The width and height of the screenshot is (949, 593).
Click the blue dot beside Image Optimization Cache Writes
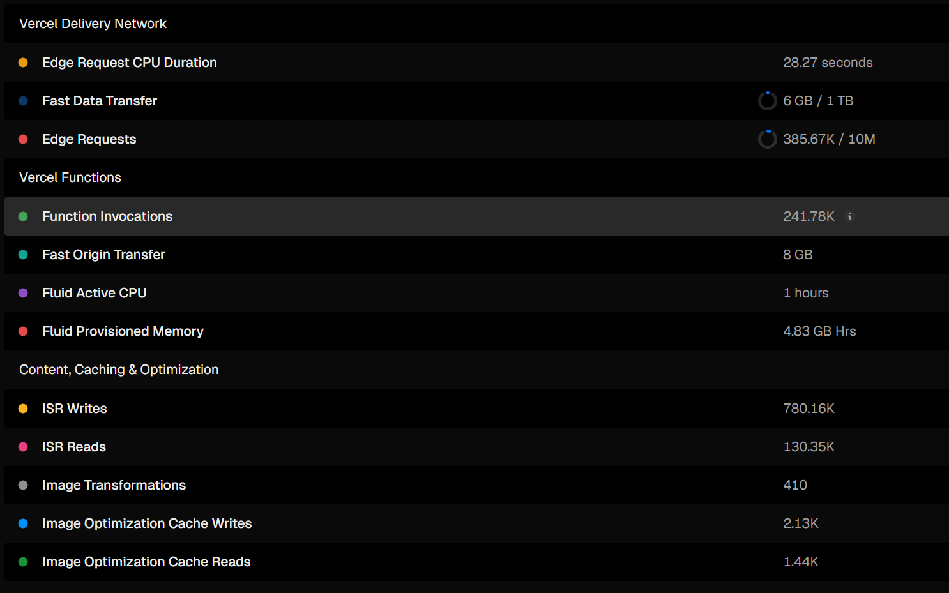coord(23,523)
